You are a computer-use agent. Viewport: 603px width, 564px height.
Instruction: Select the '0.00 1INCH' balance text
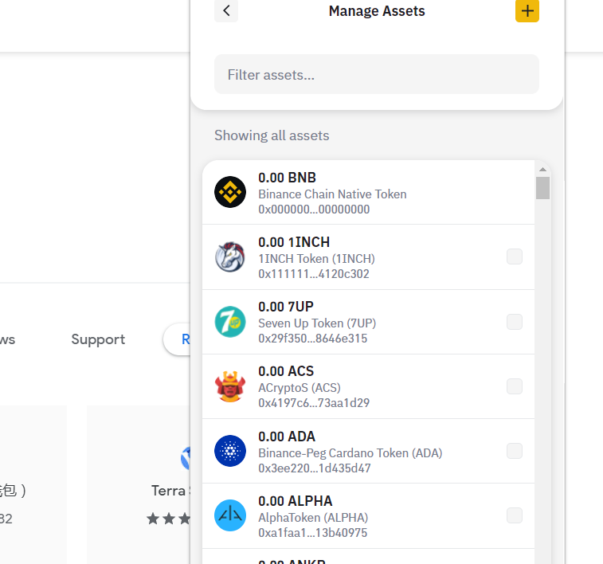tap(294, 242)
